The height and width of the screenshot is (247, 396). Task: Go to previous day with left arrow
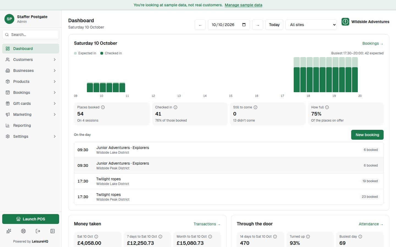(200, 25)
